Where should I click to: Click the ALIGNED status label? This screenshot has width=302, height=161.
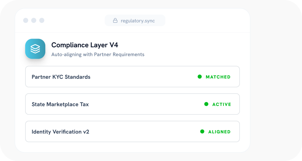(x=219, y=132)
